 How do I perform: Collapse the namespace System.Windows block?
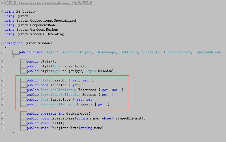coord(3,43)
